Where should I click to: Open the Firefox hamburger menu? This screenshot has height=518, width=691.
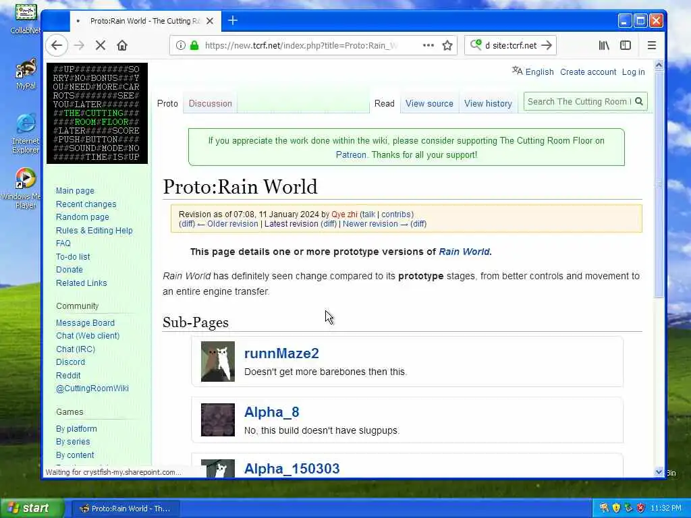[652, 45]
